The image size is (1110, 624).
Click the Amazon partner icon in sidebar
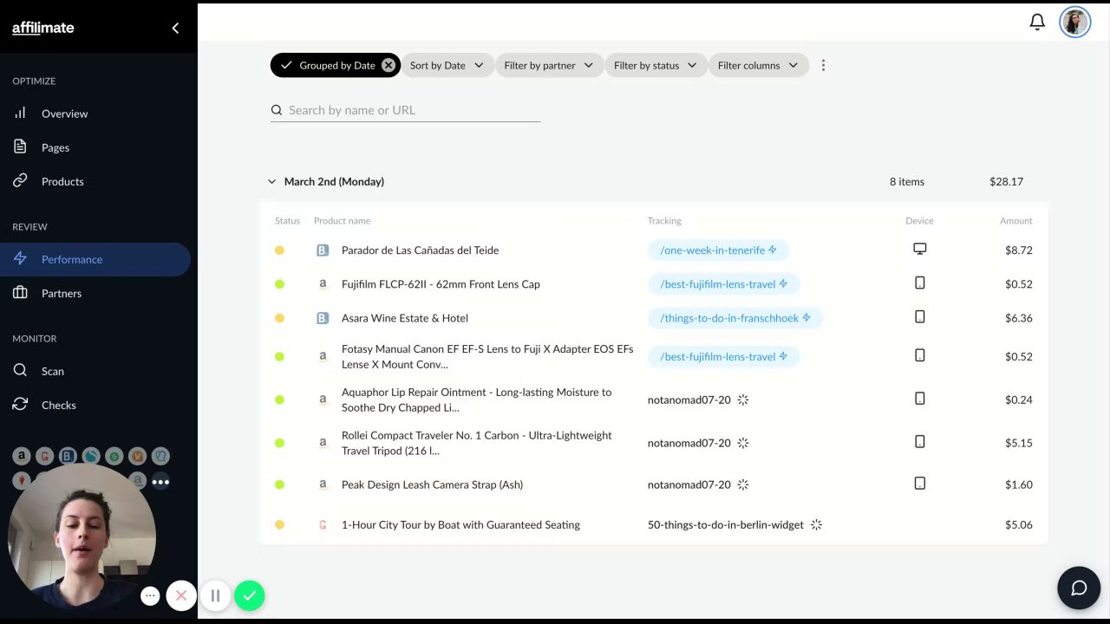click(x=21, y=456)
